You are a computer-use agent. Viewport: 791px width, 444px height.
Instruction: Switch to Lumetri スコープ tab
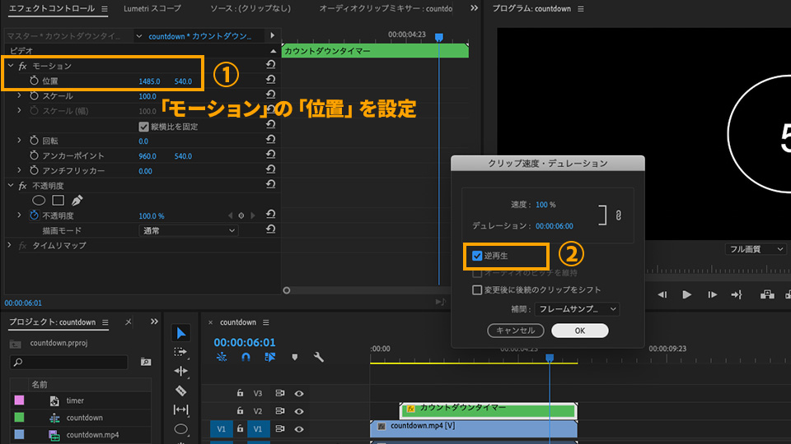(152, 8)
